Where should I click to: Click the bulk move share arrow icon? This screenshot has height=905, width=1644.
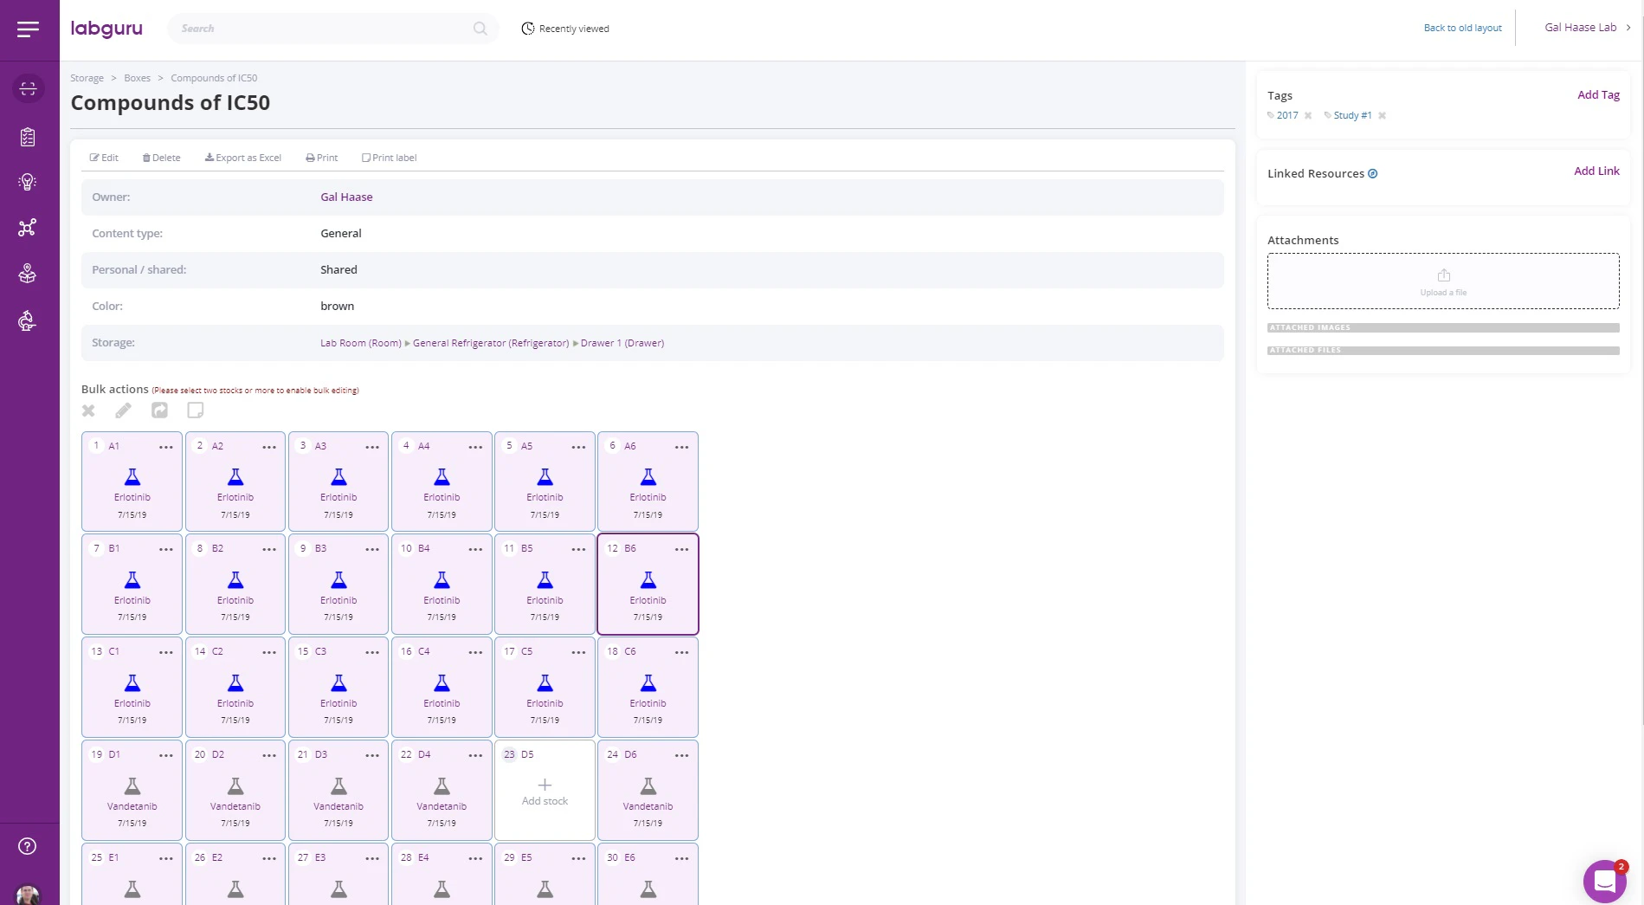point(159,410)
